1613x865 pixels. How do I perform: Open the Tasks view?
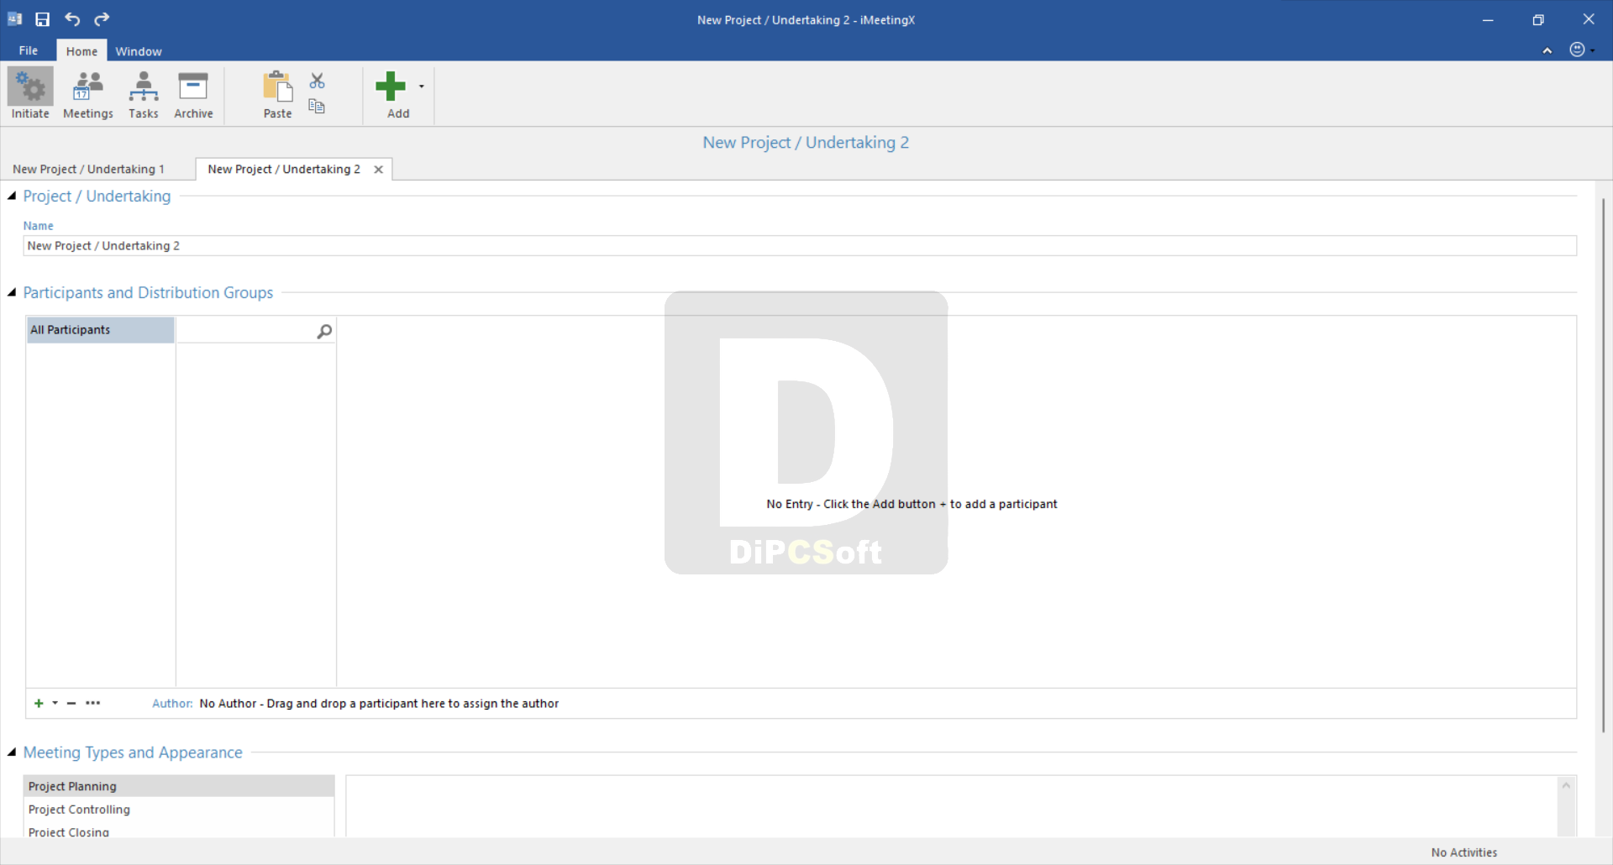tap(143, 95)
